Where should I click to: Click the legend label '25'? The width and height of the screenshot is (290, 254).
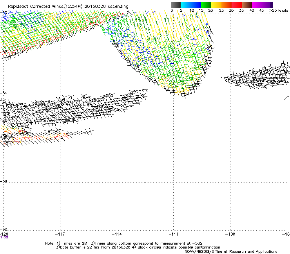point(221,11)
